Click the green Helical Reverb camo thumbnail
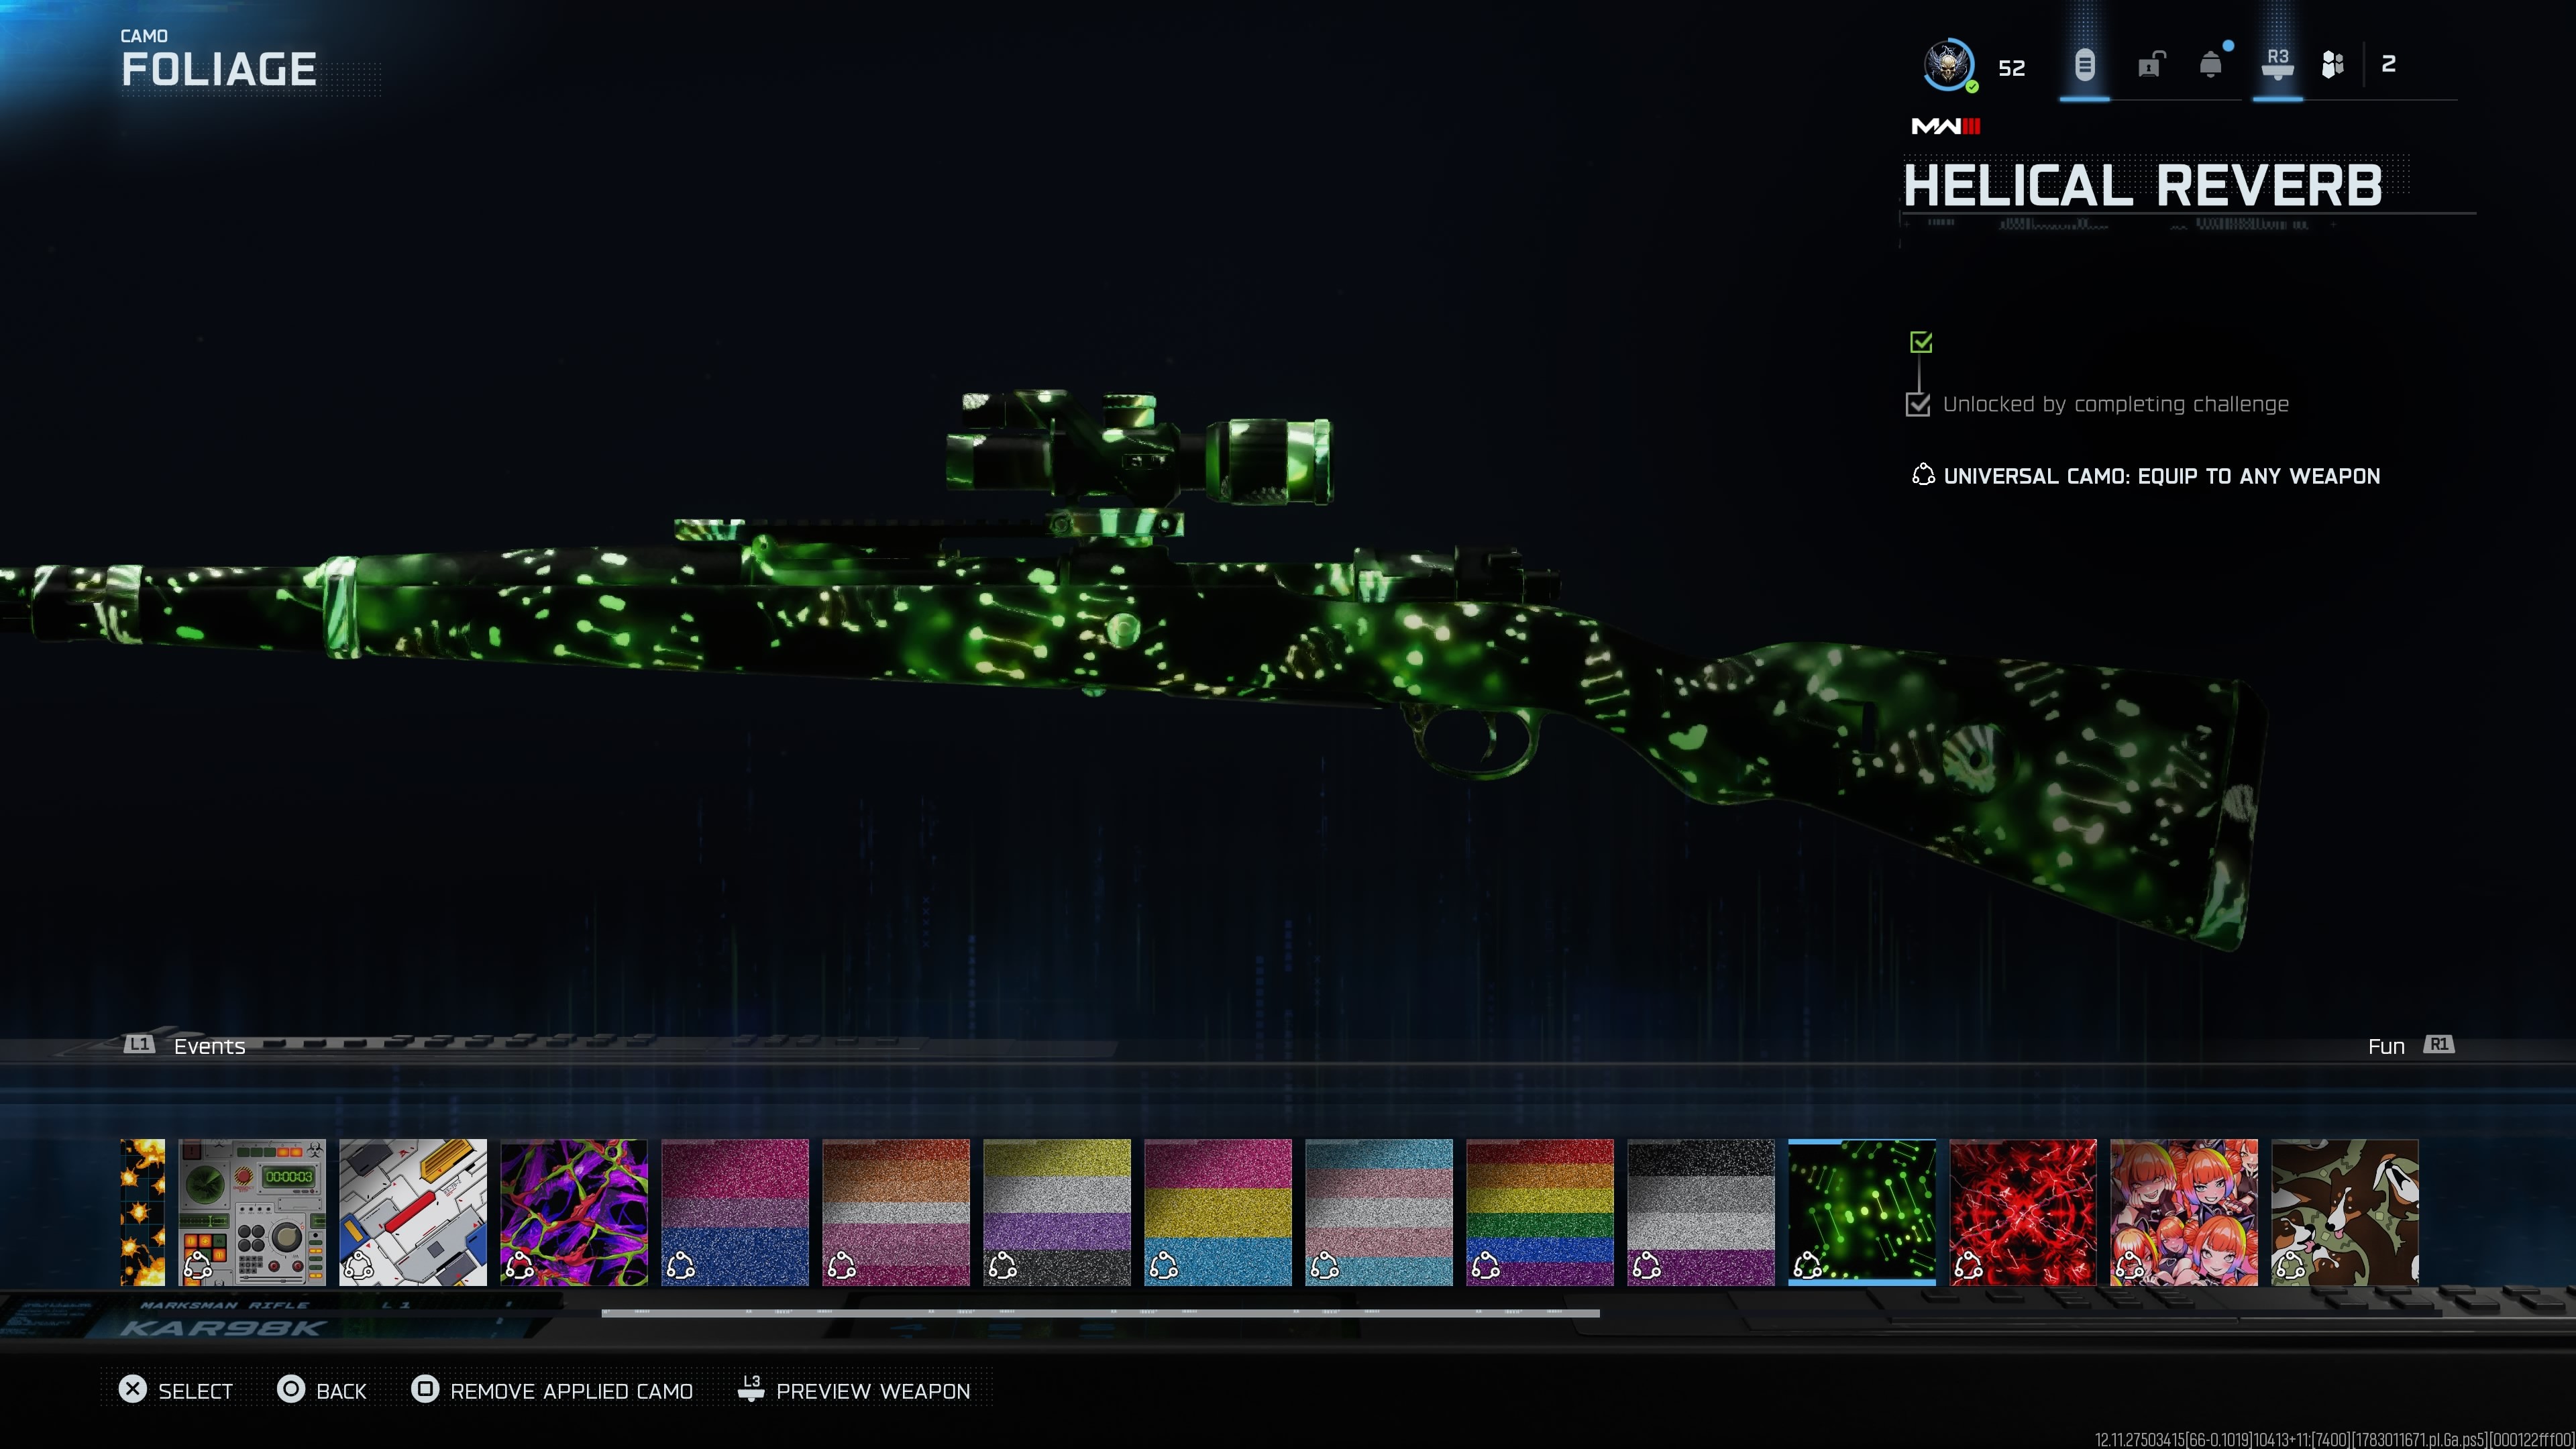Viewport: 2576px width, 1449px height. (1862, 1212)
